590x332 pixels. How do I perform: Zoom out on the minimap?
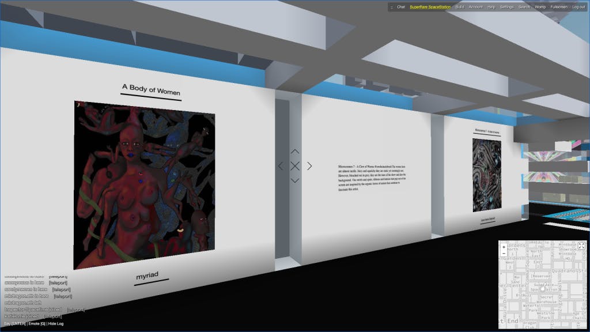[504, 254]
